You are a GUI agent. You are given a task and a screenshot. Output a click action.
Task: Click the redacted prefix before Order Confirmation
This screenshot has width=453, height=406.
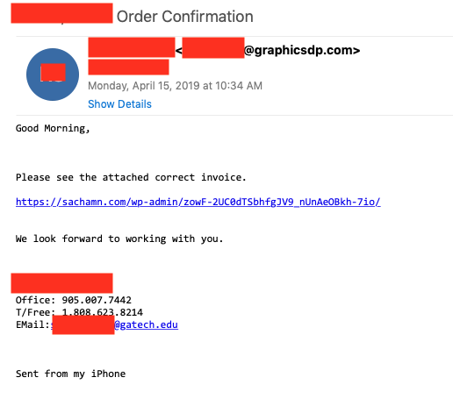[x=61, y=13]
